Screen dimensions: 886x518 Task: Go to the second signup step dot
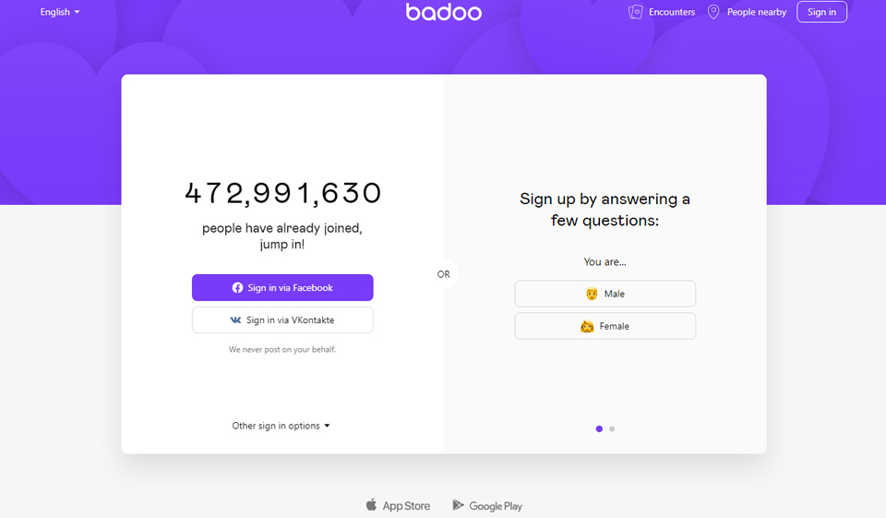tap(612, 428)
